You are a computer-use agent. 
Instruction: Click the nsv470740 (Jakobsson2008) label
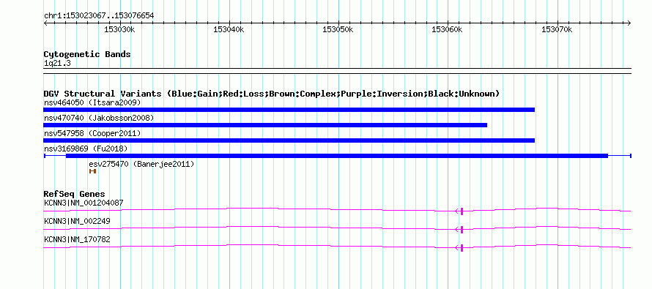coord(99,118)
